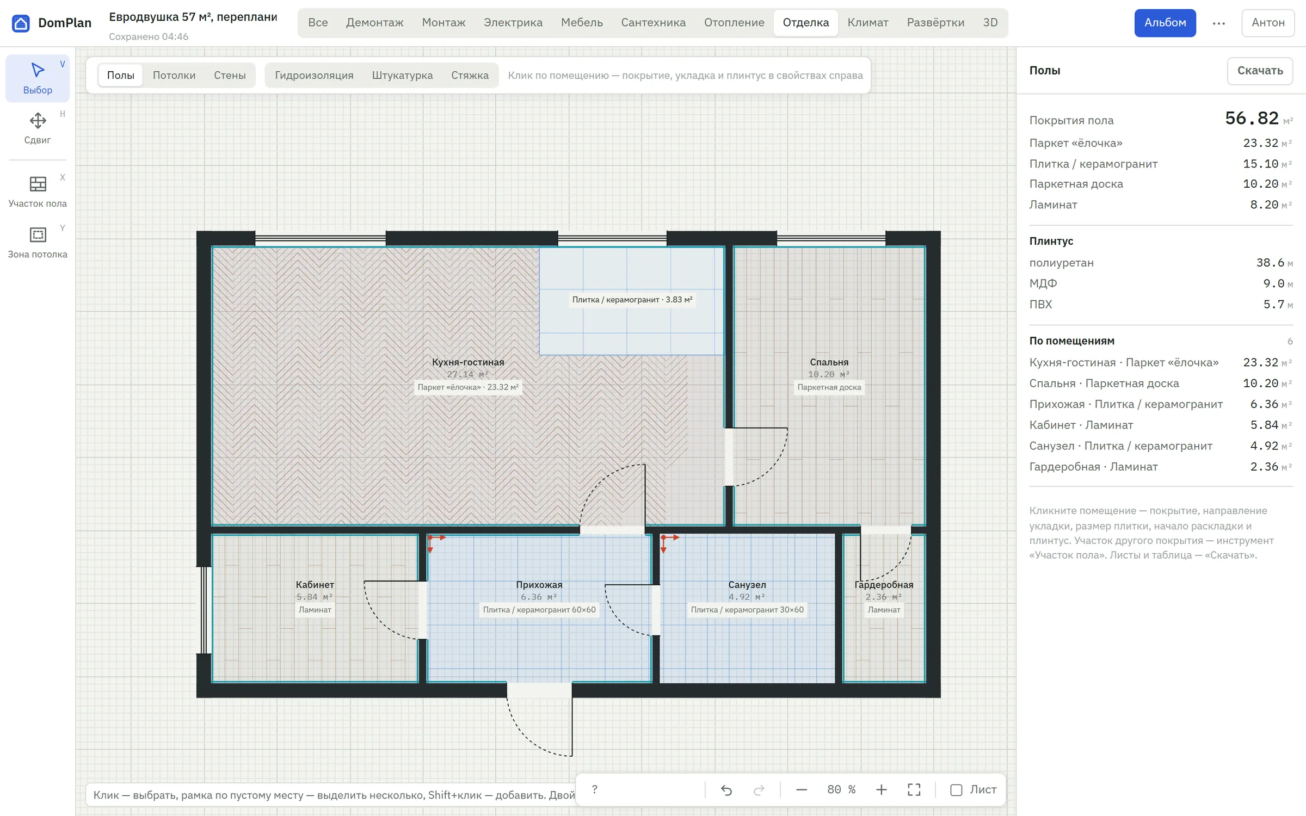The image size is (1306, 816).
Task: Choose the Участок пола tool
Action: [x=38, y=191]
